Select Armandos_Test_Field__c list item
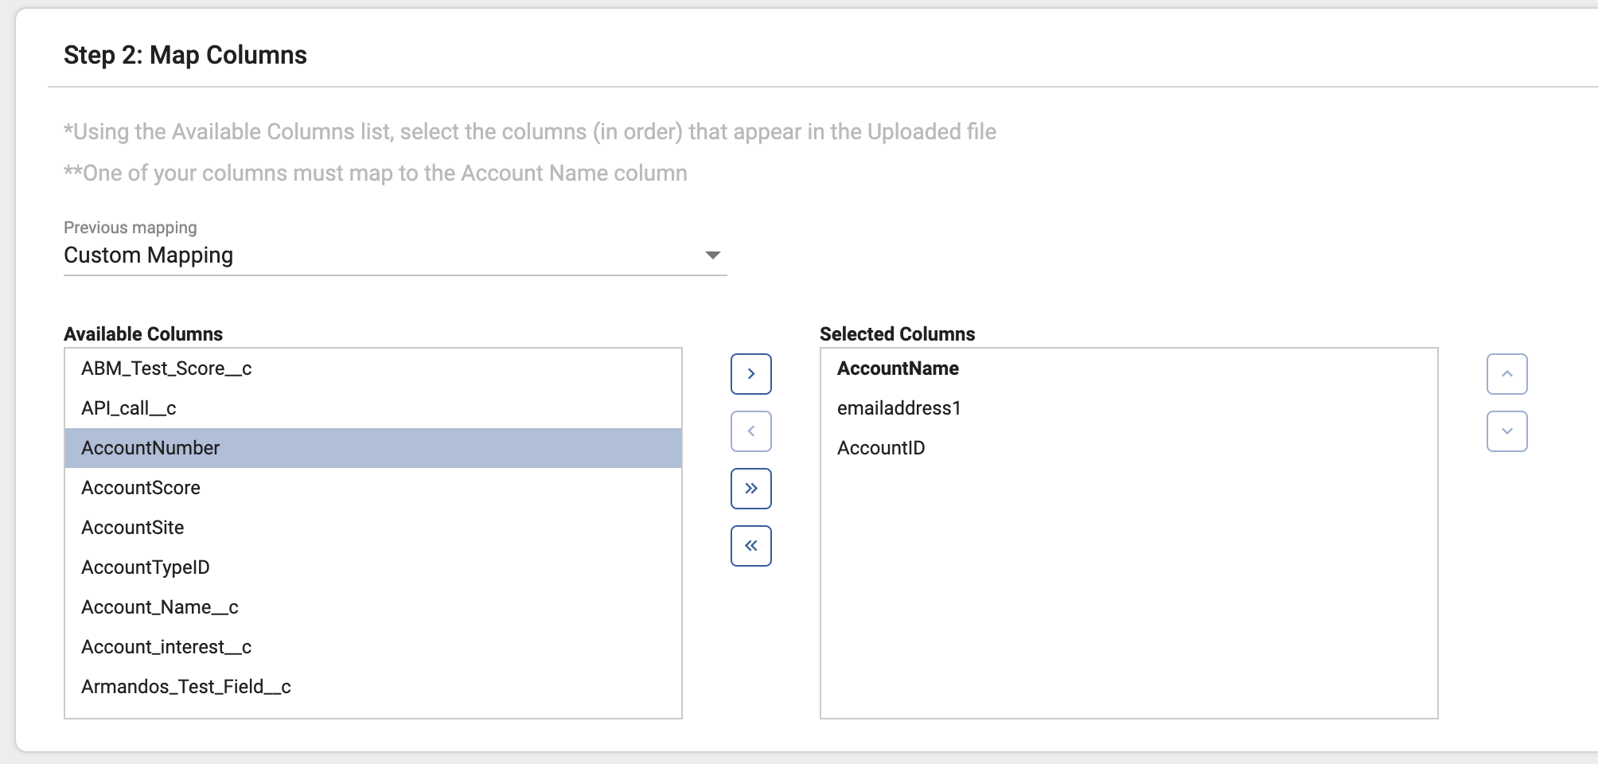Screen dimensions: 1598x764 tap(186, 687)
